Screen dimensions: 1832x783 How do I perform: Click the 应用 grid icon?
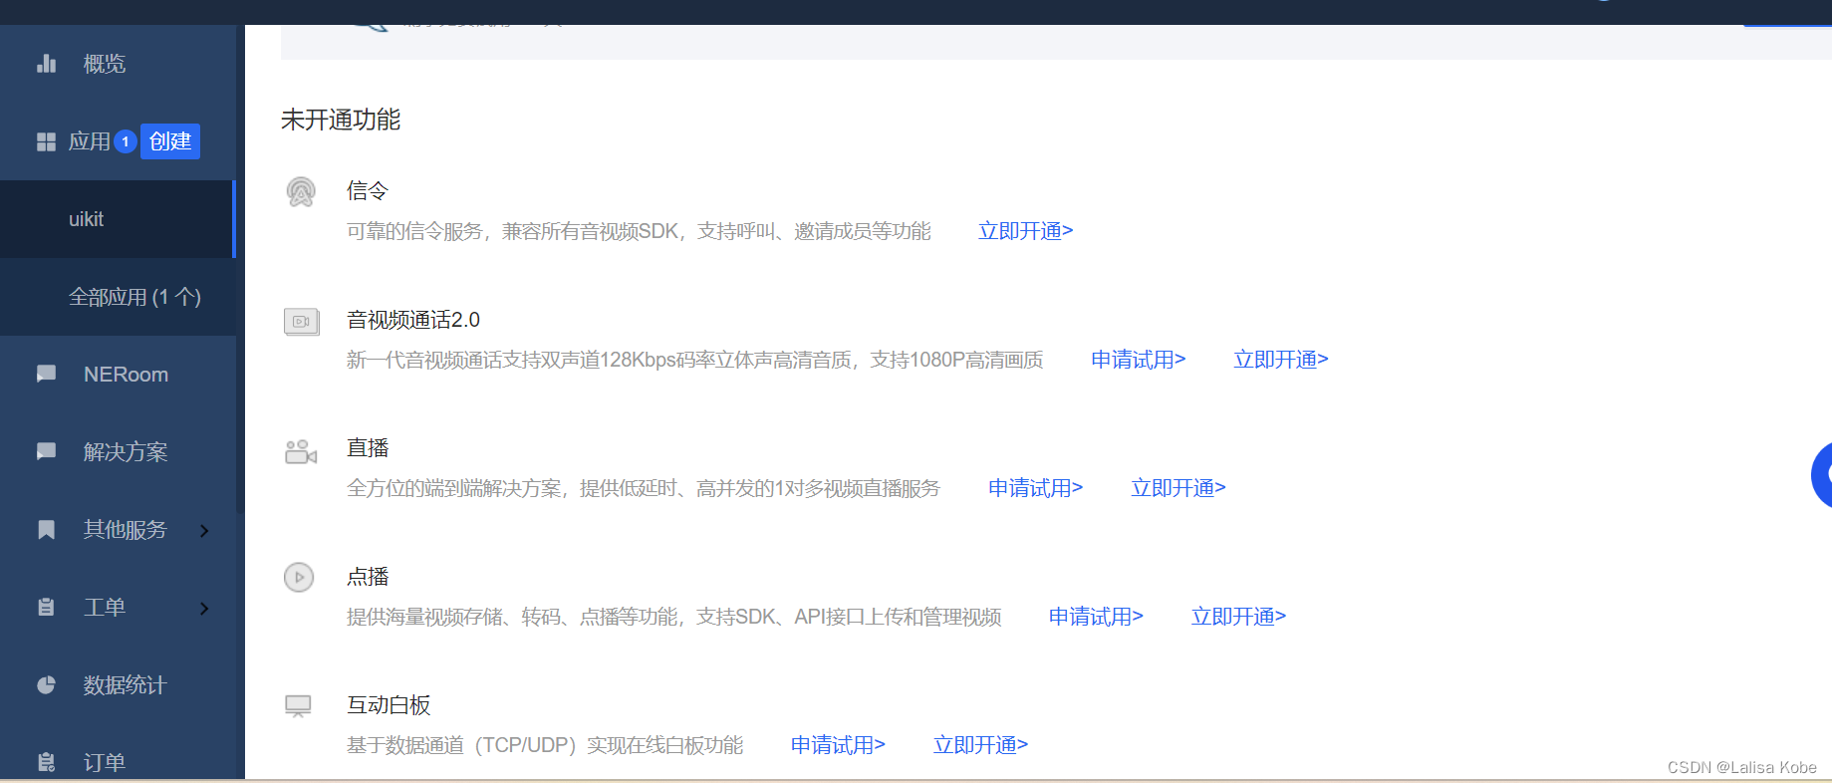46,141
